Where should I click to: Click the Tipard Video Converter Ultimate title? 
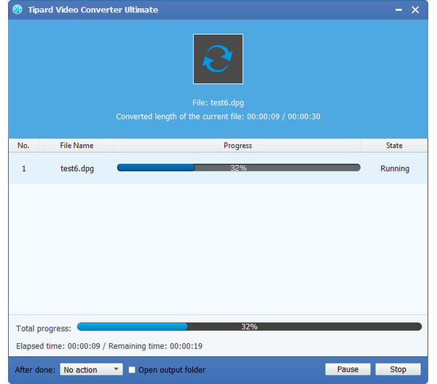pyautogui.click(x=93, y=9)
